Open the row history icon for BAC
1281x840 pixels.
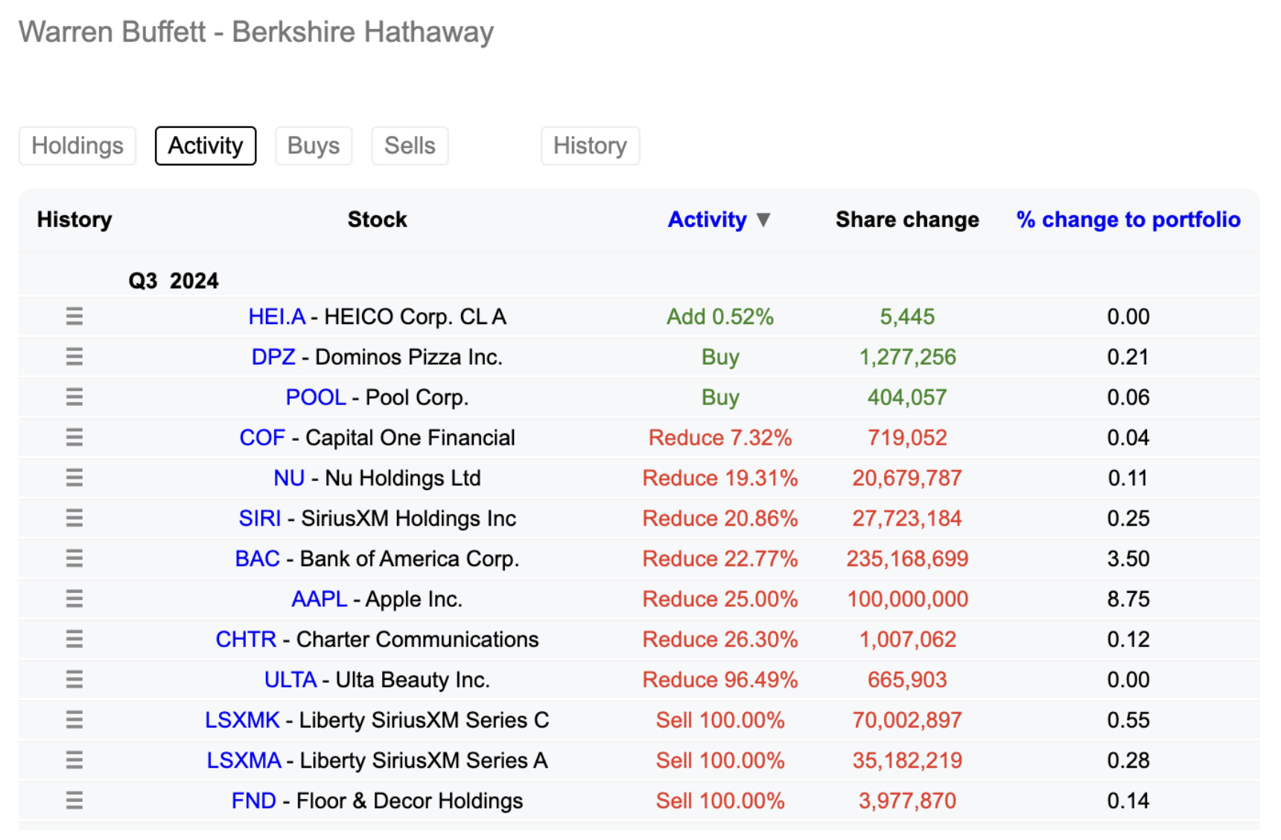pos(74,558)
